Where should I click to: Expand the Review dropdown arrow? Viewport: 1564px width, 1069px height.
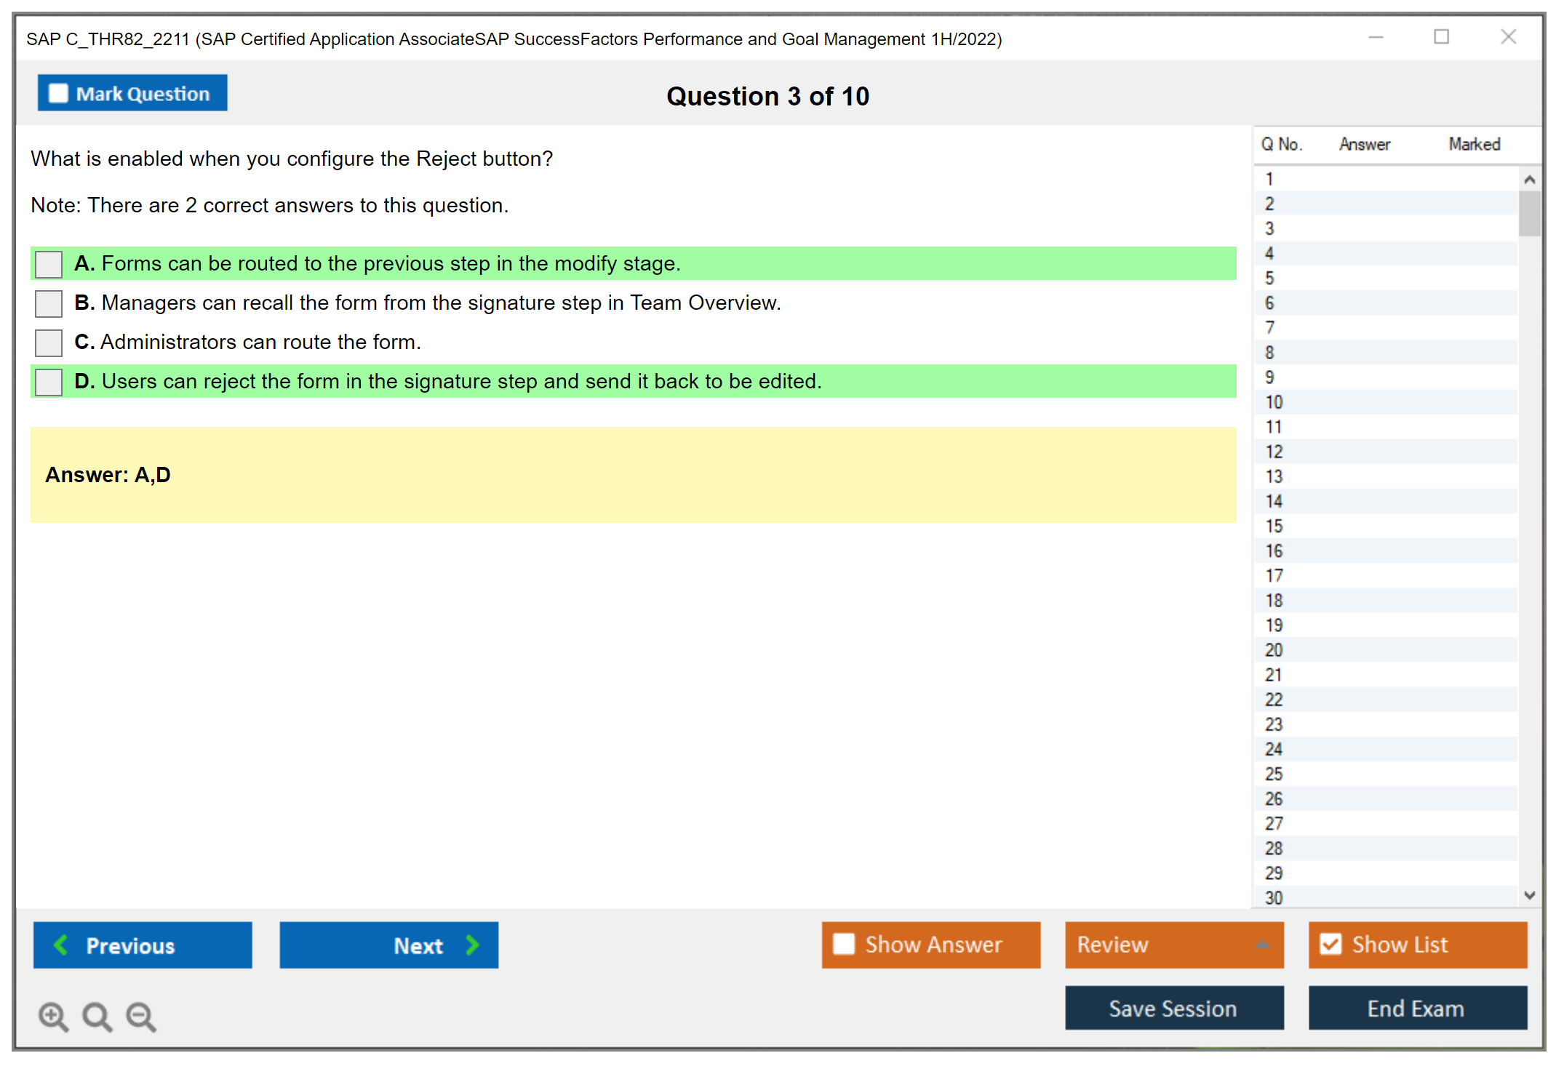pyautogui.click(x=1262, y=945)
